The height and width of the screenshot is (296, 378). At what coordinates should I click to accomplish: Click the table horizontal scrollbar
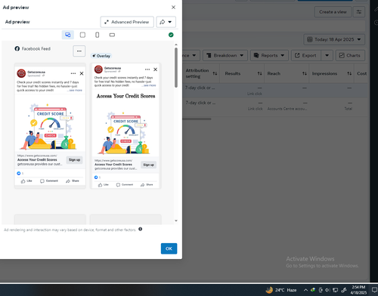(197, 119)
